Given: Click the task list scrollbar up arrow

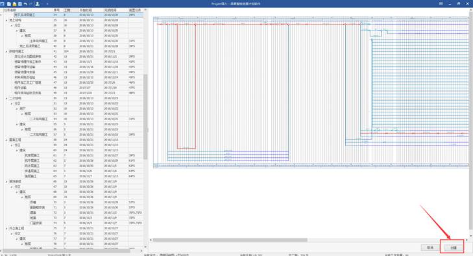Looking at the screenshot, I should pos(145,10).
